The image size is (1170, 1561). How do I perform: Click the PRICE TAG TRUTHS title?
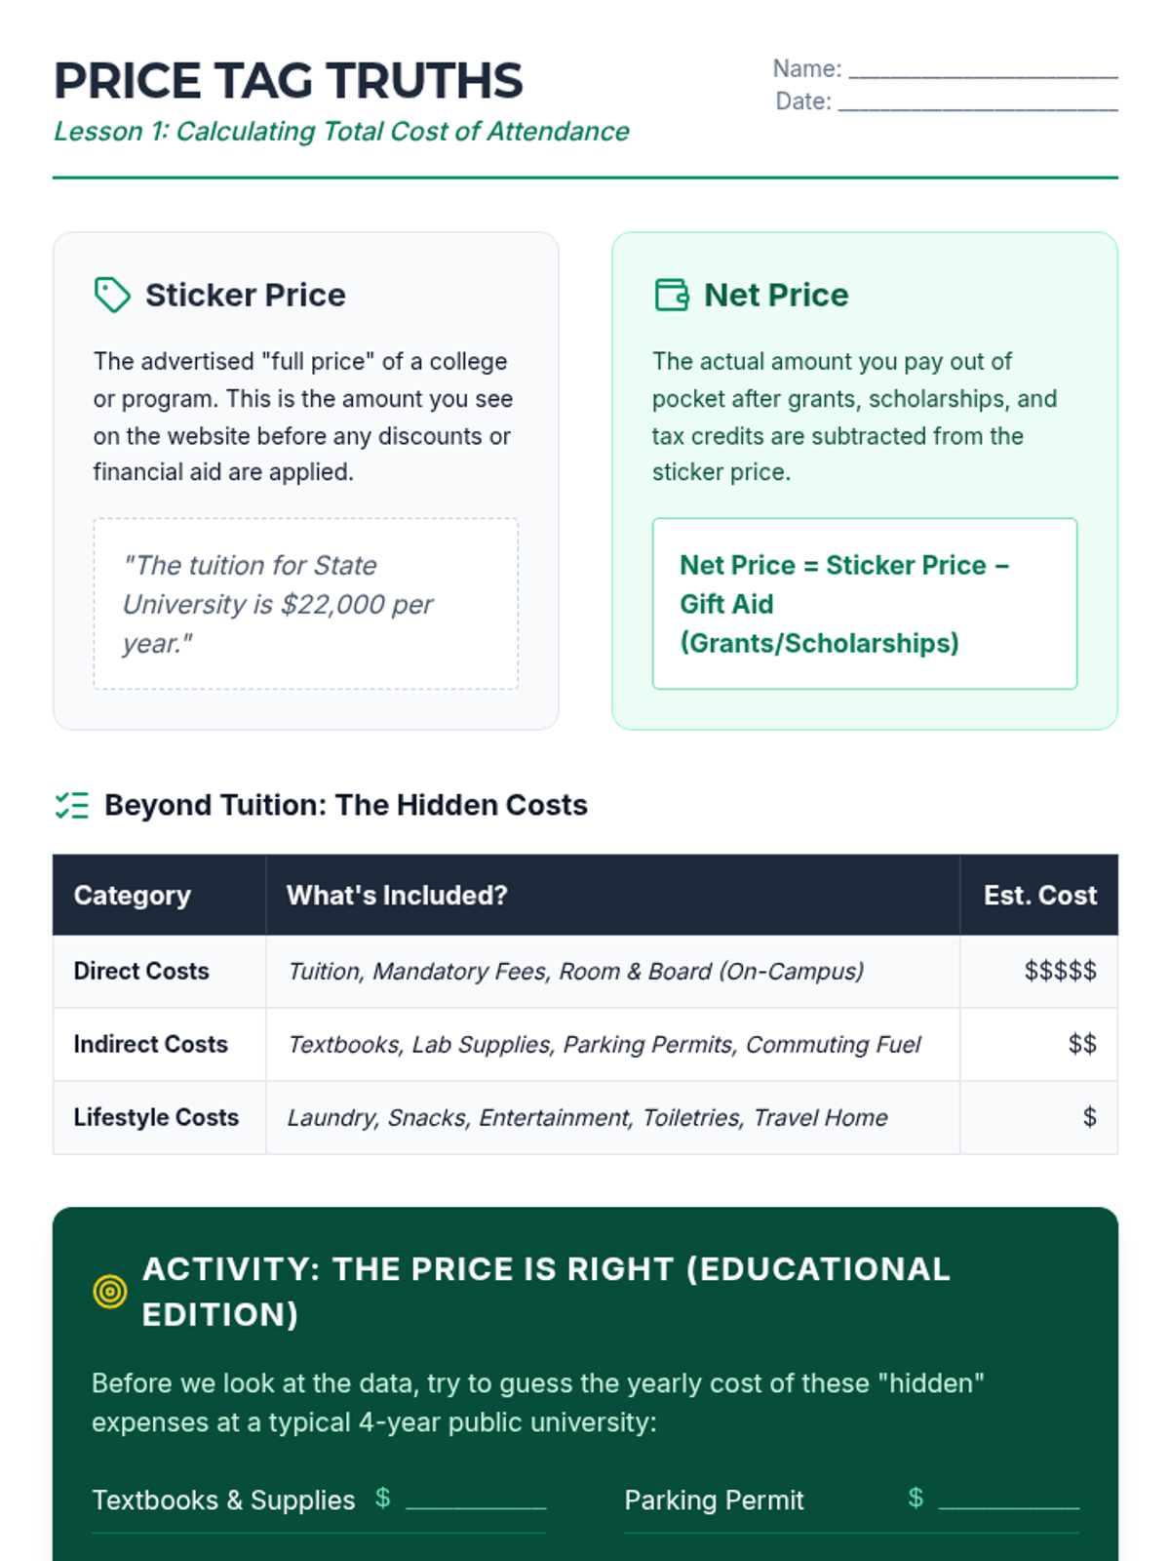(289, 81)
